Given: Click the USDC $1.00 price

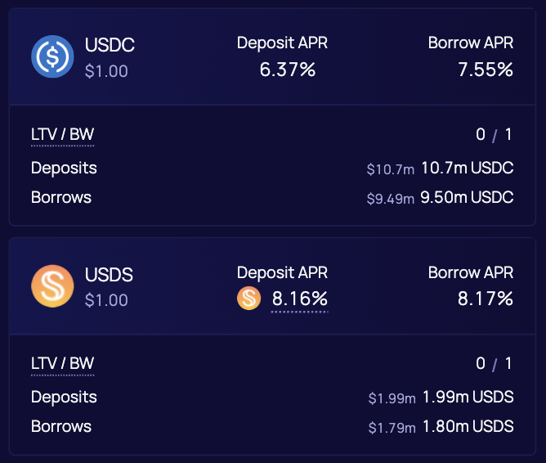Looking at the screenshot, I should [x=106, y=71].
